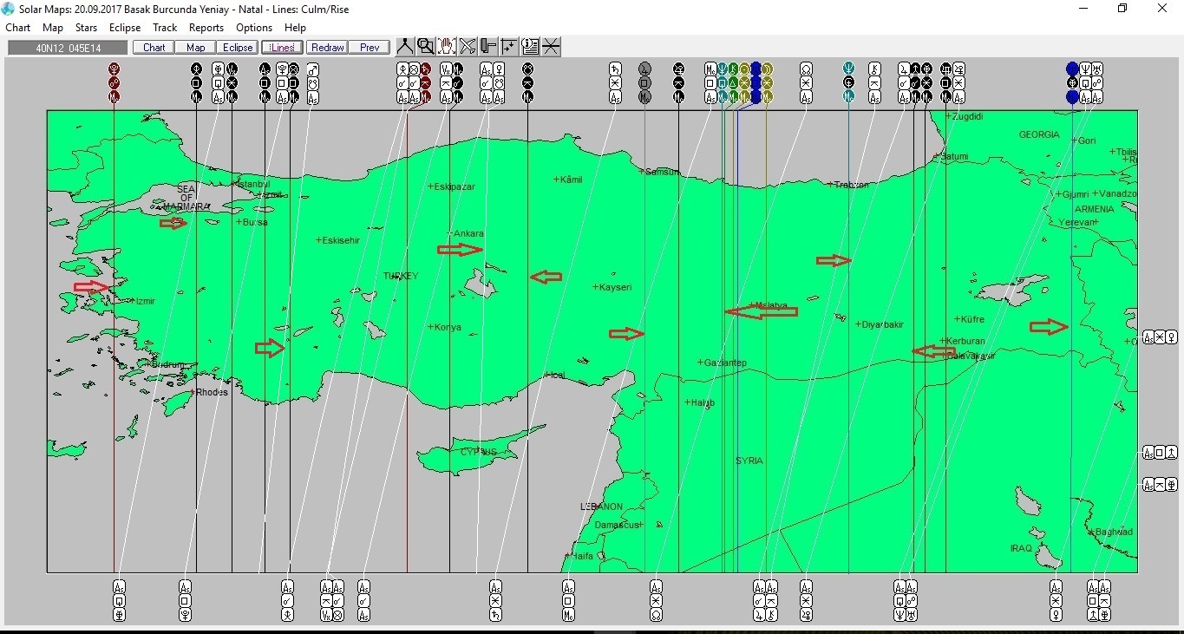Click the crossed scissors-like toolbar icon

click(x=468, y=47)
